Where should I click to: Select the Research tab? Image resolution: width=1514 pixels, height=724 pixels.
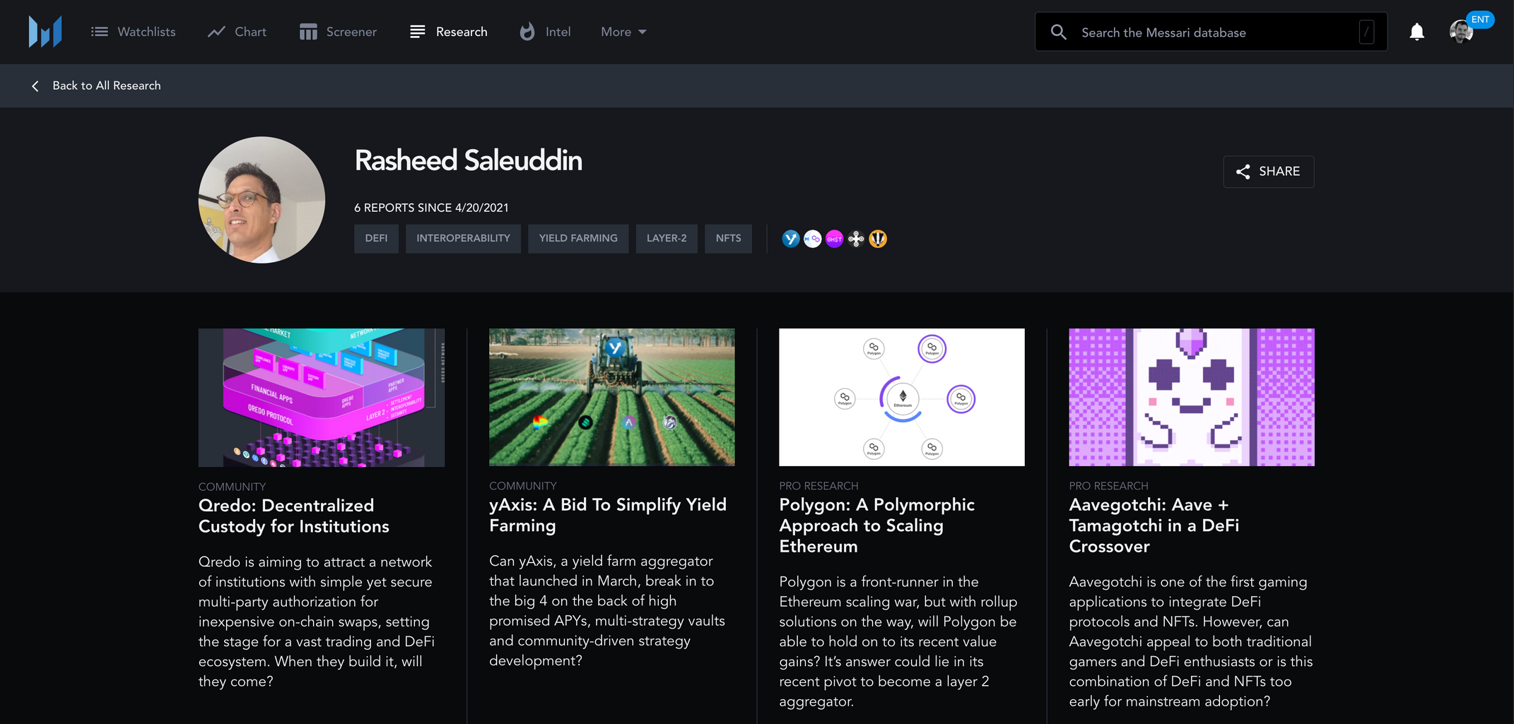[449, 32]
